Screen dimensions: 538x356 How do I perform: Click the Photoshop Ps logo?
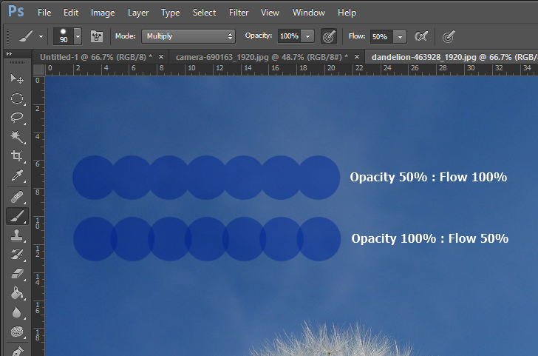click(x=16, y=12)
